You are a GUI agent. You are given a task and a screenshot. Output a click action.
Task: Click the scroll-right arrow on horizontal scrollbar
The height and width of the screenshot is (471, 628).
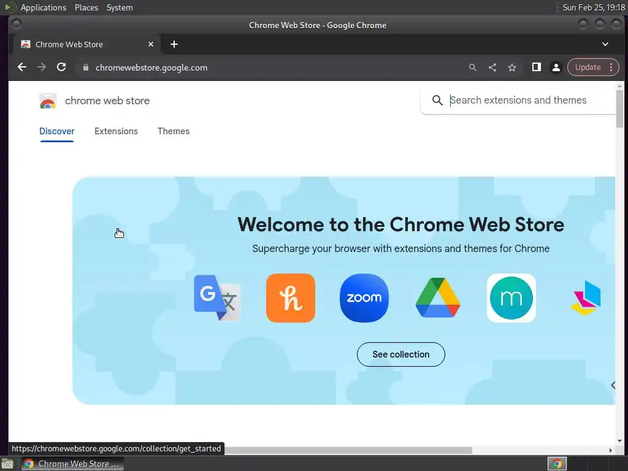pos(610,450)
